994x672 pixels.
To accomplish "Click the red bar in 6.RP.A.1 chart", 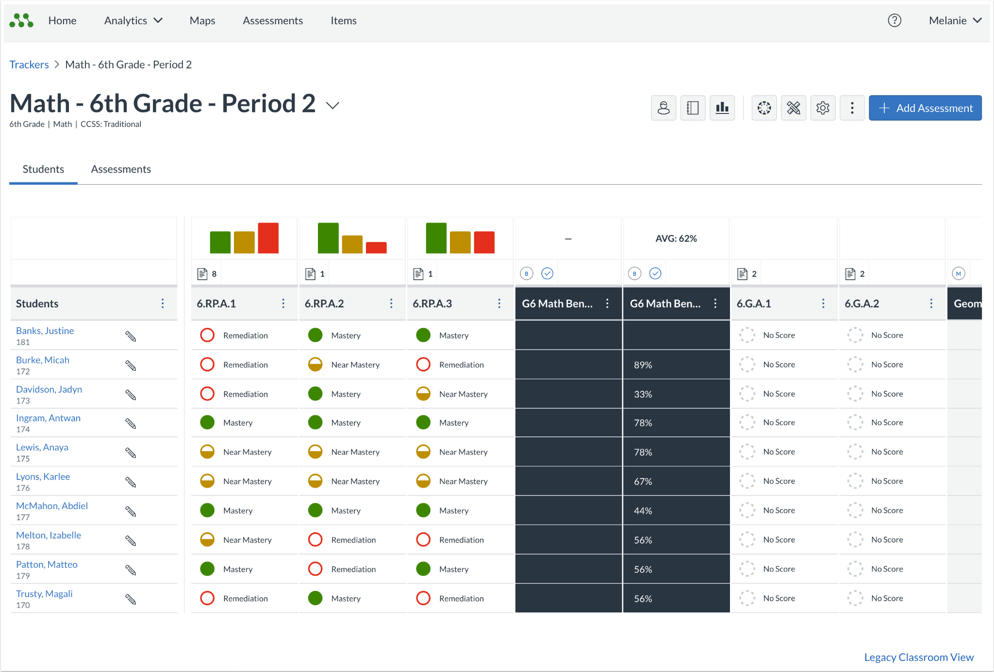I will (268, 238).
